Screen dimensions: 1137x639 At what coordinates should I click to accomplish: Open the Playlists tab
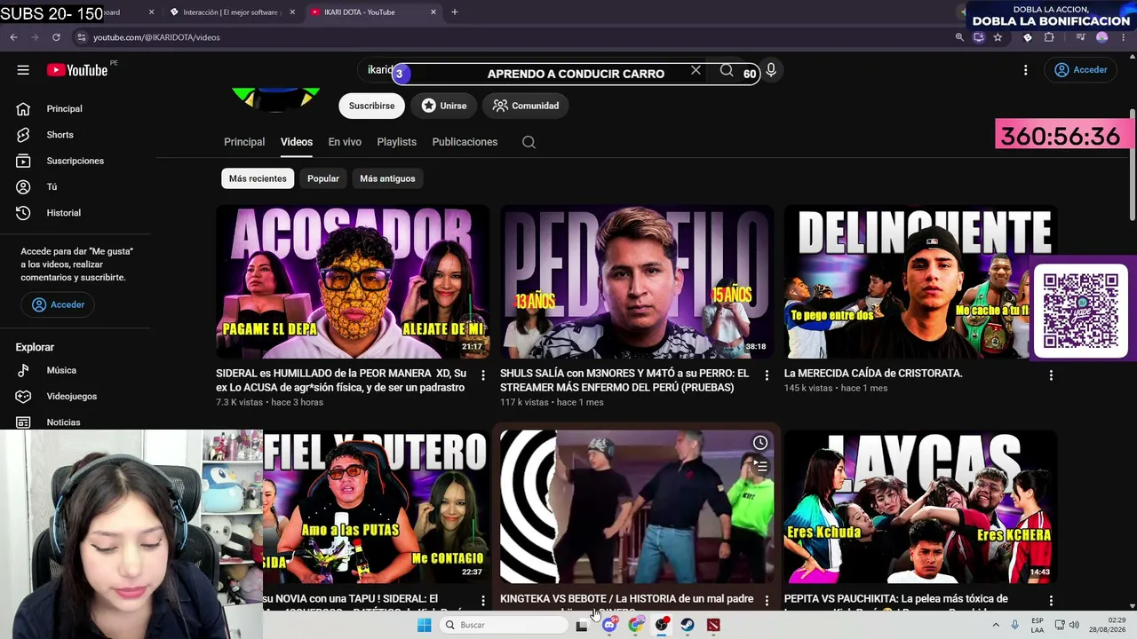396,142
